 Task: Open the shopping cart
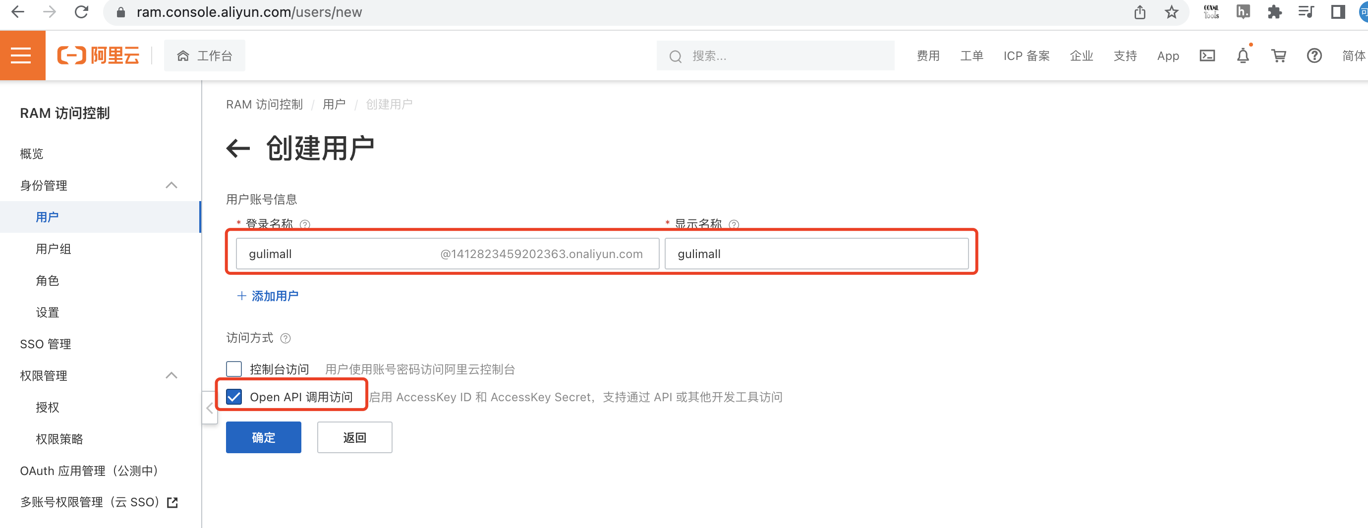1278,55
